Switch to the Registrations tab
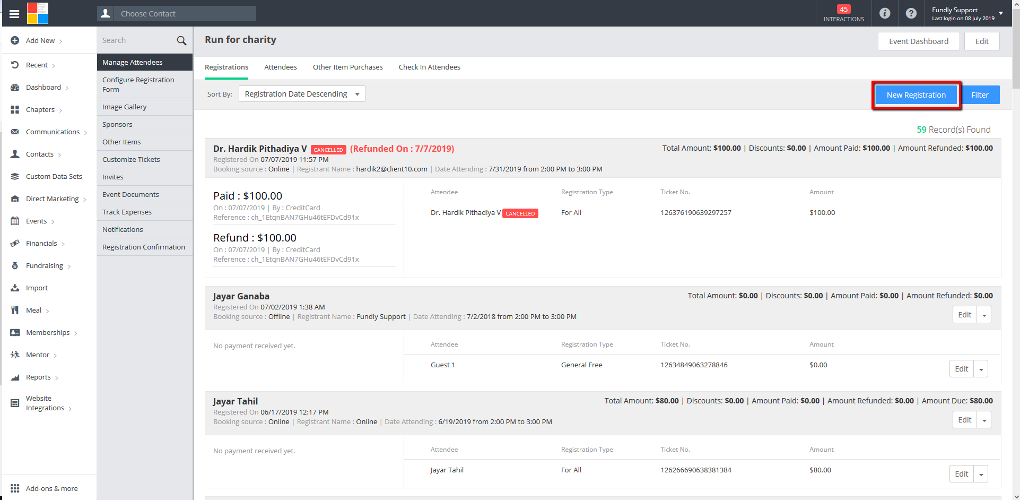This screenshot has height=500, width=1020. tap(226, 67)
